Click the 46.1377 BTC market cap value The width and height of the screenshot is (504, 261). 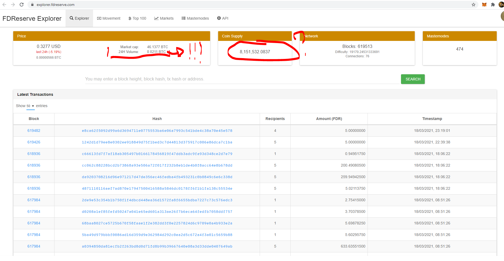tap(157, 47)
